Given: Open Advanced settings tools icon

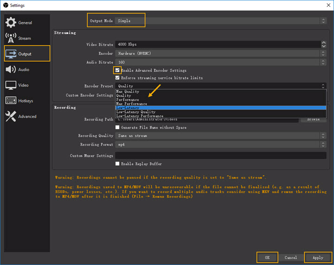Looking at the screenshot, I should (11, 116).
